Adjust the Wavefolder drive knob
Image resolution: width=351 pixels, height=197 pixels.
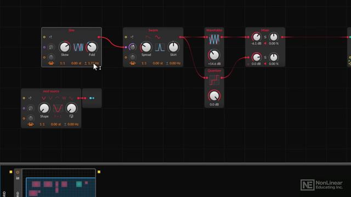(214, 55)
